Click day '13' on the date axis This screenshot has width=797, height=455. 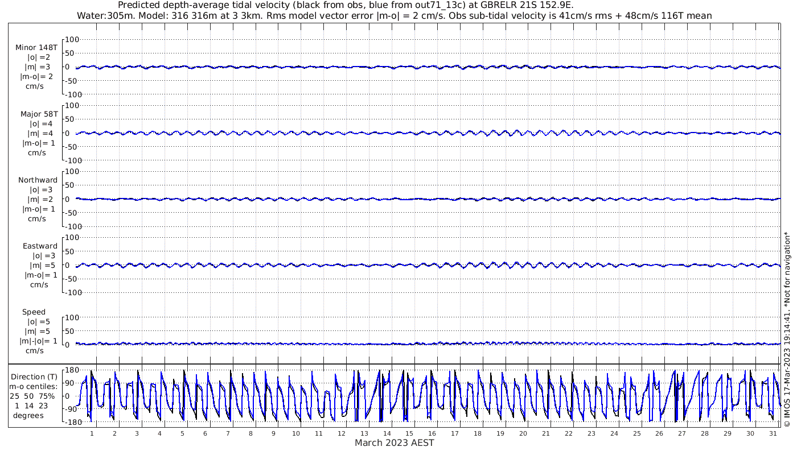(364, 433)
